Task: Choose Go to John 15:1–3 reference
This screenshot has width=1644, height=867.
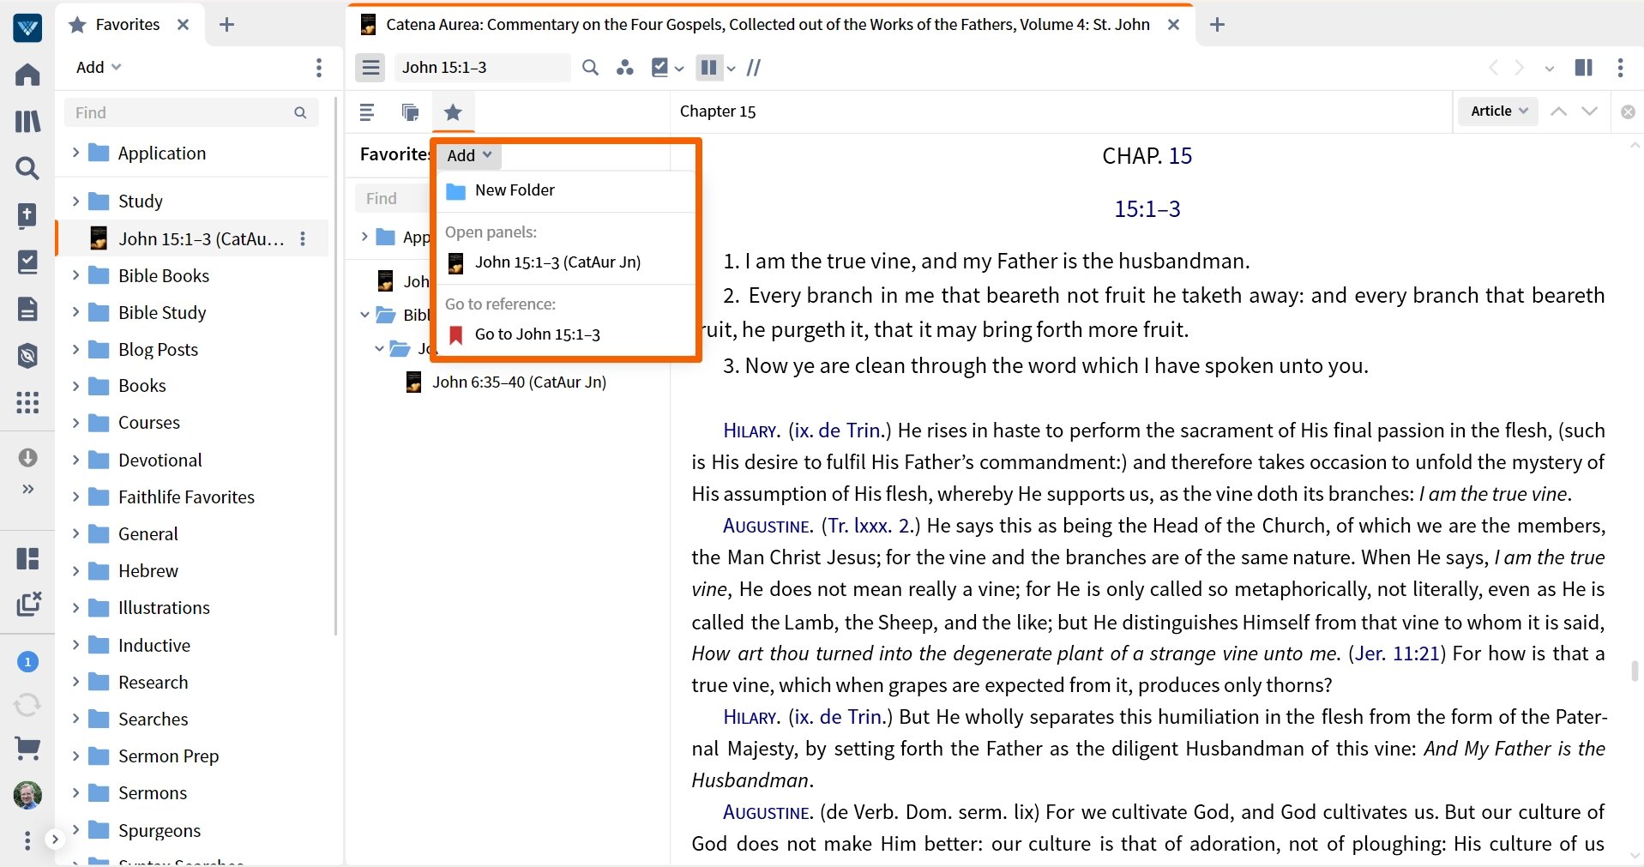Action: coord(566,334)
